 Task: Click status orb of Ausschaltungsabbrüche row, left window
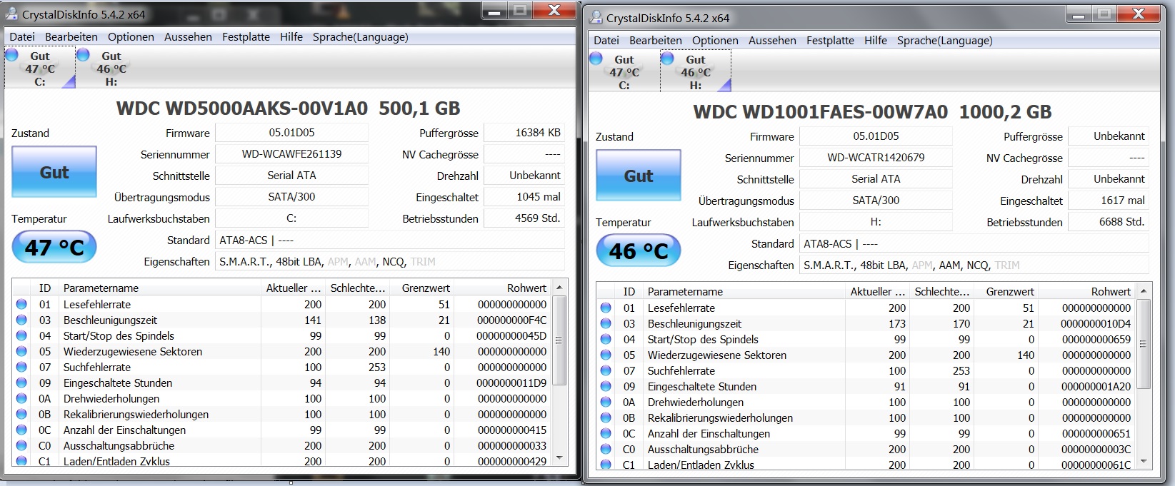coord(21,445)
